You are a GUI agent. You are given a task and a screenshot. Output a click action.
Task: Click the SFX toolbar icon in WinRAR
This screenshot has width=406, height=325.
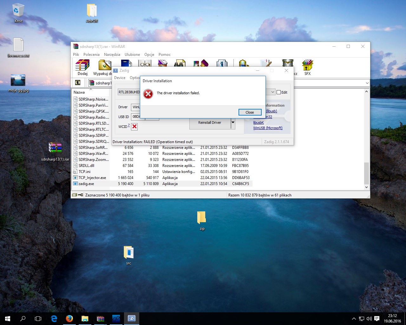tap(307, 68)
